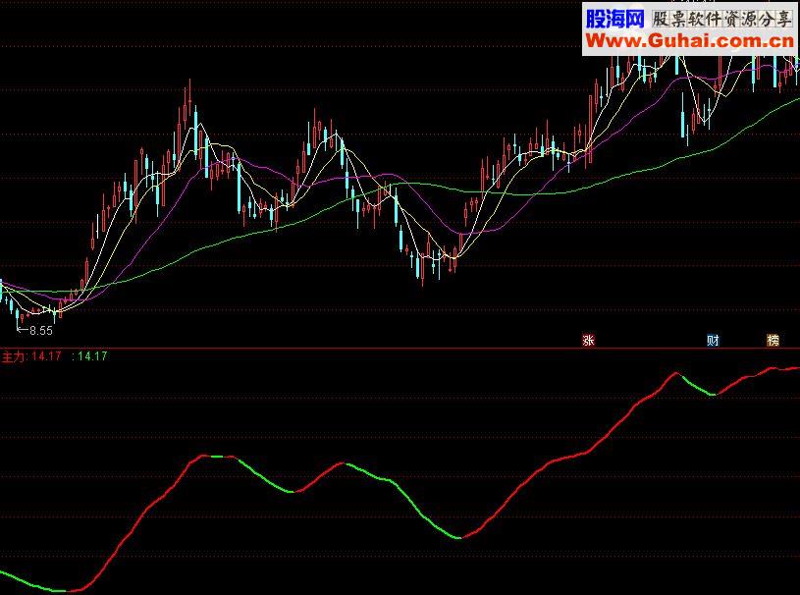
Task: Click the orange 榜 marker icon
Action: (773, 340)
